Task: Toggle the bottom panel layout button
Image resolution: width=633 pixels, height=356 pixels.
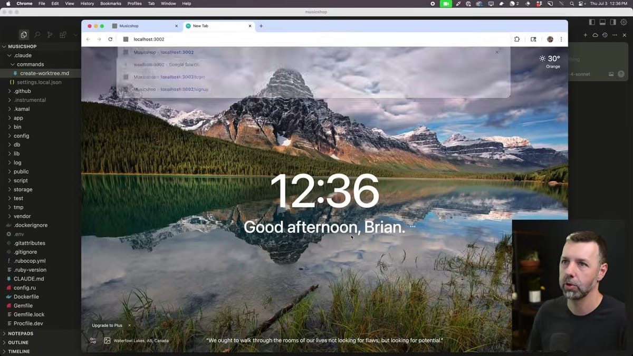Action: point(602,22)
